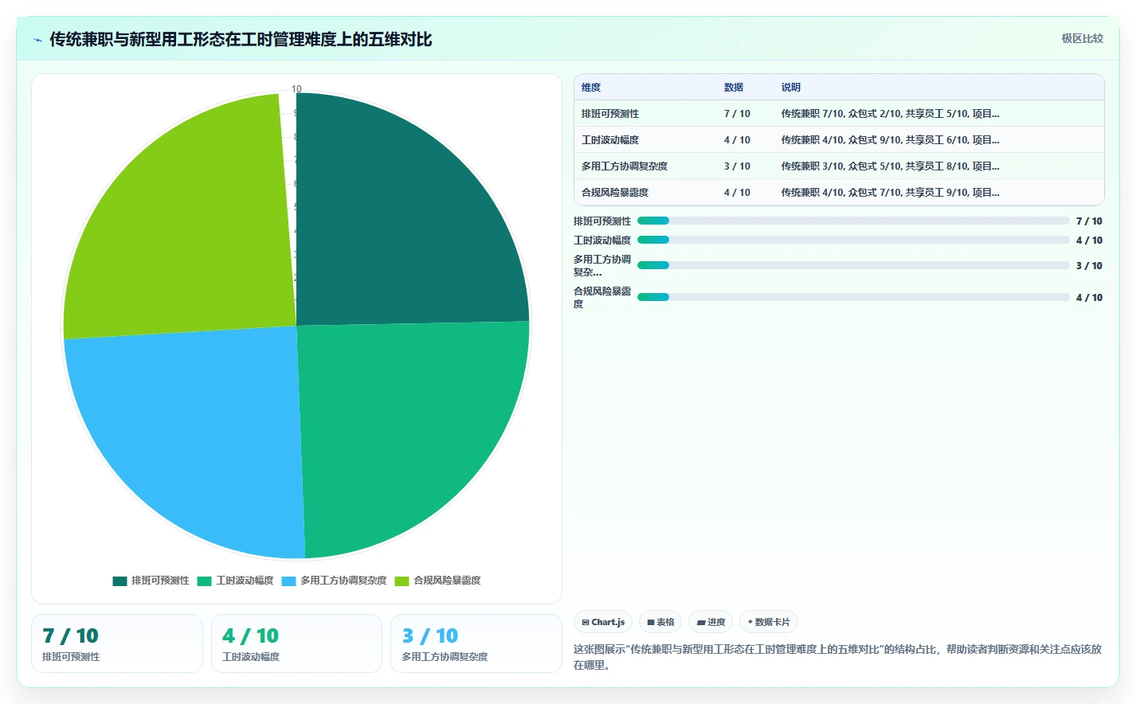Open the 4 / 10 工时波动幅度 data card
The width and height of the screenshot is (1136, 704).
tap(296, 643)
